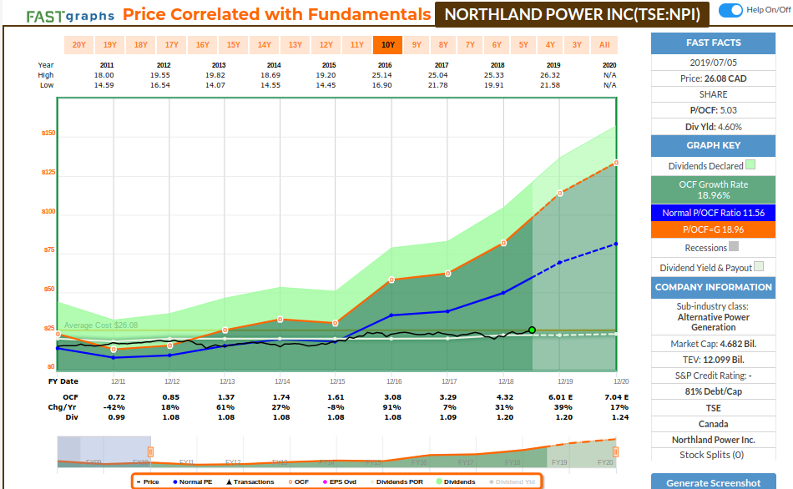Select the 15Y time range tab
Screen dimensions: 793x489
(233, 45)
